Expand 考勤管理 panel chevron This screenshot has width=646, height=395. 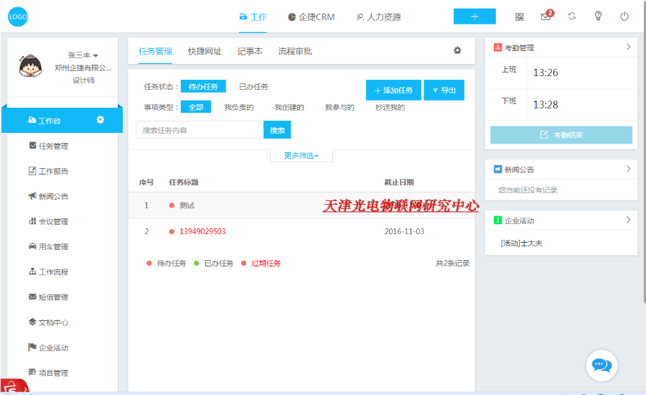pos(628,47)
